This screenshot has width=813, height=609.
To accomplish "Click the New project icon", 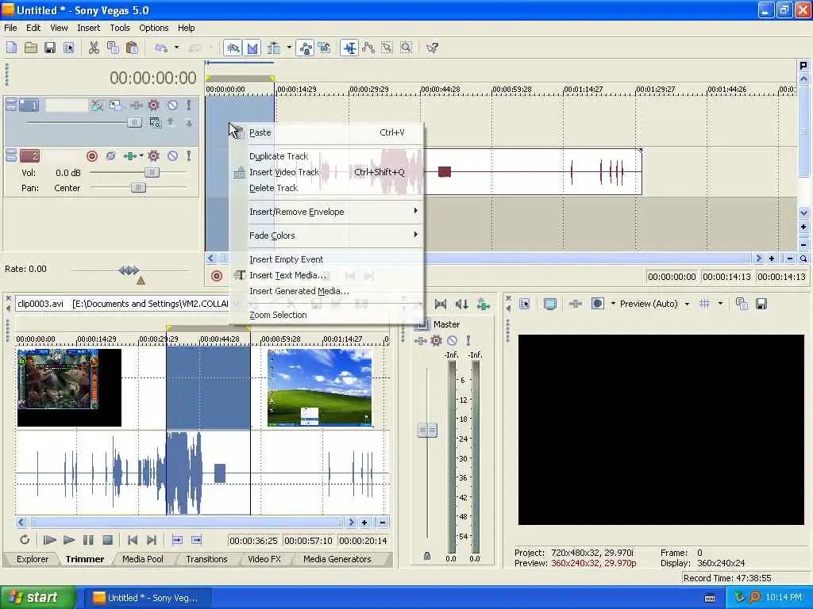I will coord(11,48).
